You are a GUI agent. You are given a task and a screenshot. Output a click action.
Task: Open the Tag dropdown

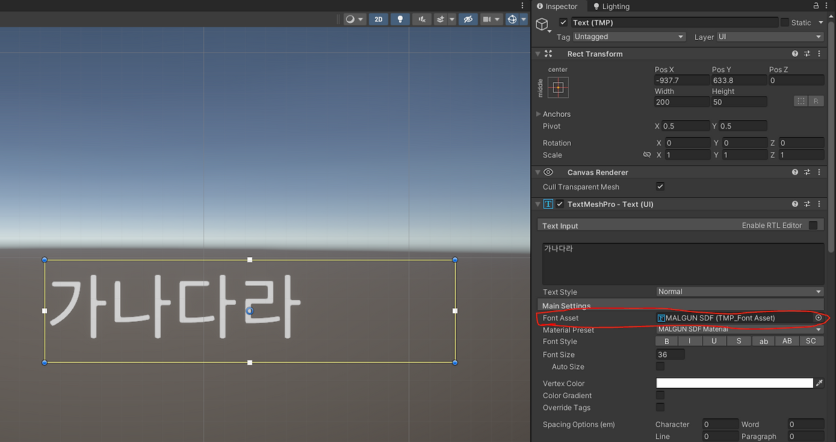[x=629, y=37]
